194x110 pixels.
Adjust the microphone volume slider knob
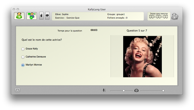coord(123,91)
